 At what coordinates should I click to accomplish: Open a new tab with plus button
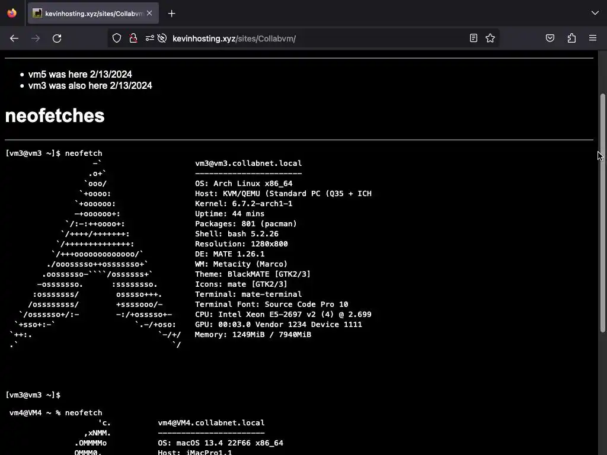click(x=171, y=14)
